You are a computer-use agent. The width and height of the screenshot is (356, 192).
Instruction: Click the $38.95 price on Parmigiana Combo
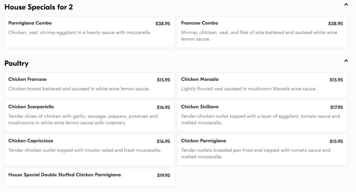pyautogui.click(x=163, y=24)
